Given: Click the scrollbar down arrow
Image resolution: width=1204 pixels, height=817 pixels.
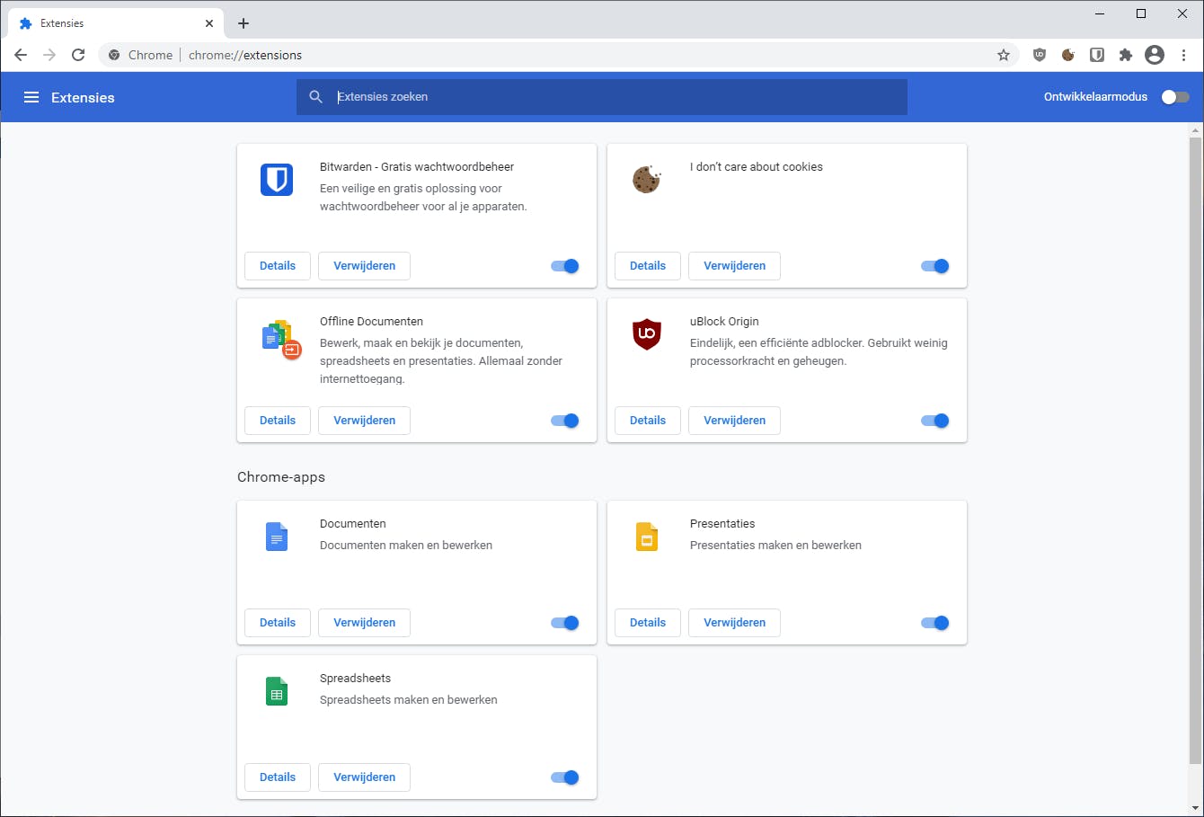Looking at the screenshot, I should click(1195, 808).
